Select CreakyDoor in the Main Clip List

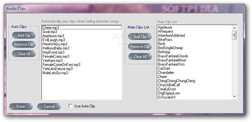[x=195, y=89]
